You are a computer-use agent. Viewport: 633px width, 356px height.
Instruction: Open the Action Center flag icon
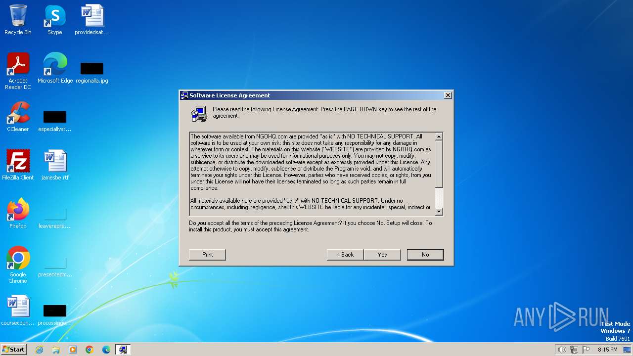[x=586, y=350]
